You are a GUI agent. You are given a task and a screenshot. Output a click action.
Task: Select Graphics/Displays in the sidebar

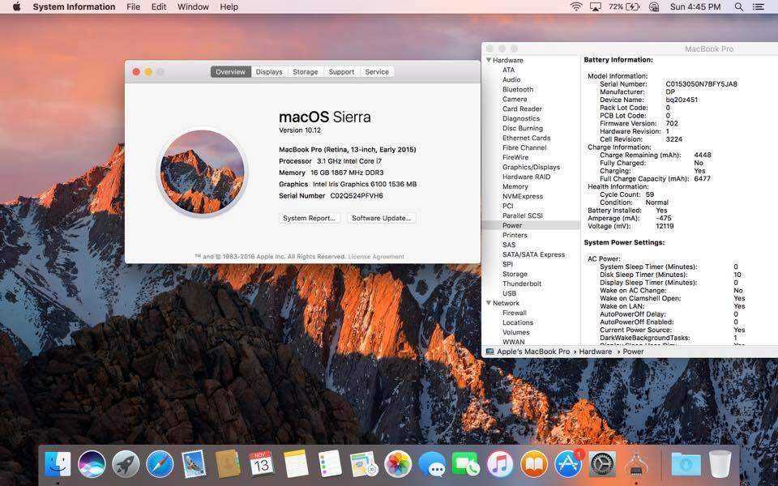531,167
